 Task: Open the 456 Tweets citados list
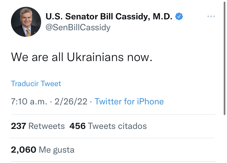[108, 126]
